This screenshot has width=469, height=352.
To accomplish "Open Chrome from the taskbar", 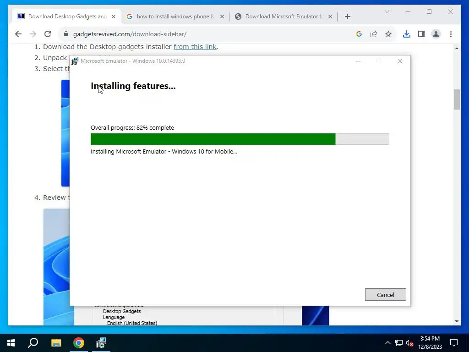I will click(79, 343).
